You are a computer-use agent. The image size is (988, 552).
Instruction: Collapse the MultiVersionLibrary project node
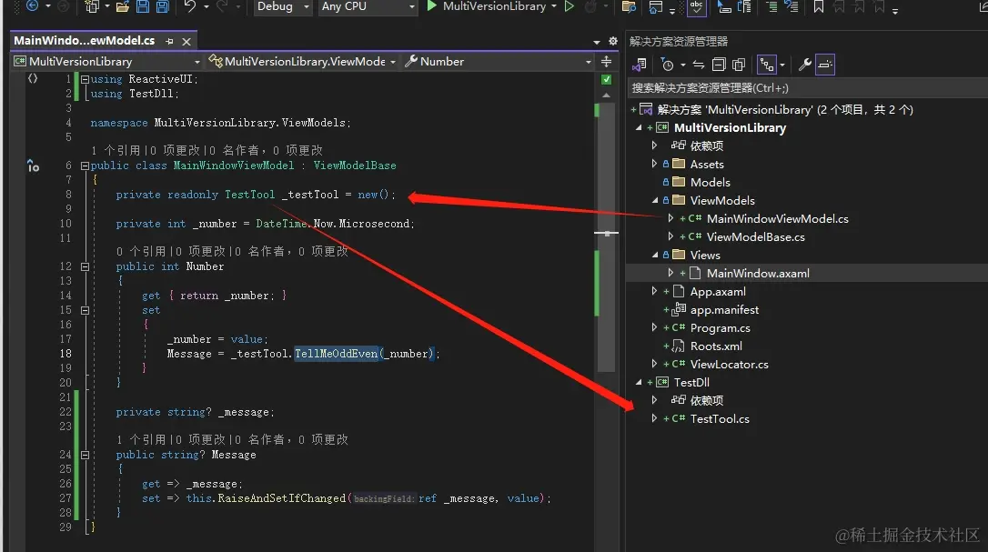click(639, 128)
